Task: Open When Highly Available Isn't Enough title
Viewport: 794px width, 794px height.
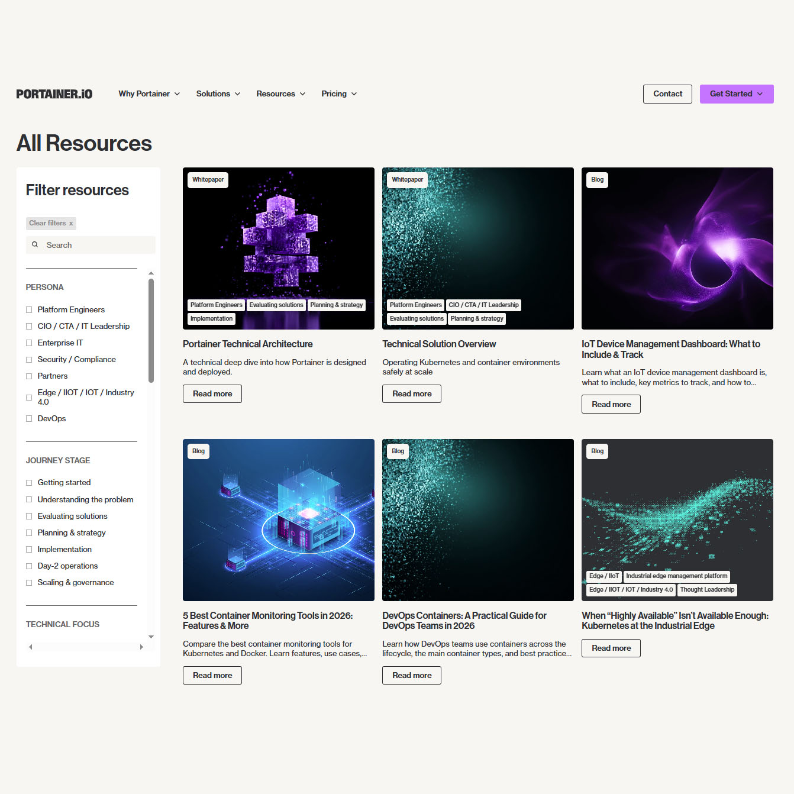Action: point(675,621)
